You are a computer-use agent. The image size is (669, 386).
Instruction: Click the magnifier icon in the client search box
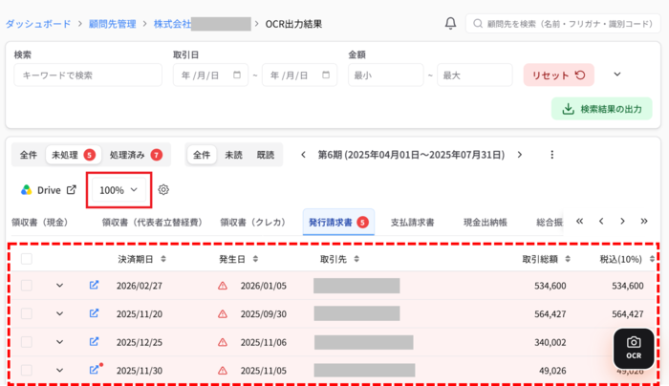tap(478, 24)
